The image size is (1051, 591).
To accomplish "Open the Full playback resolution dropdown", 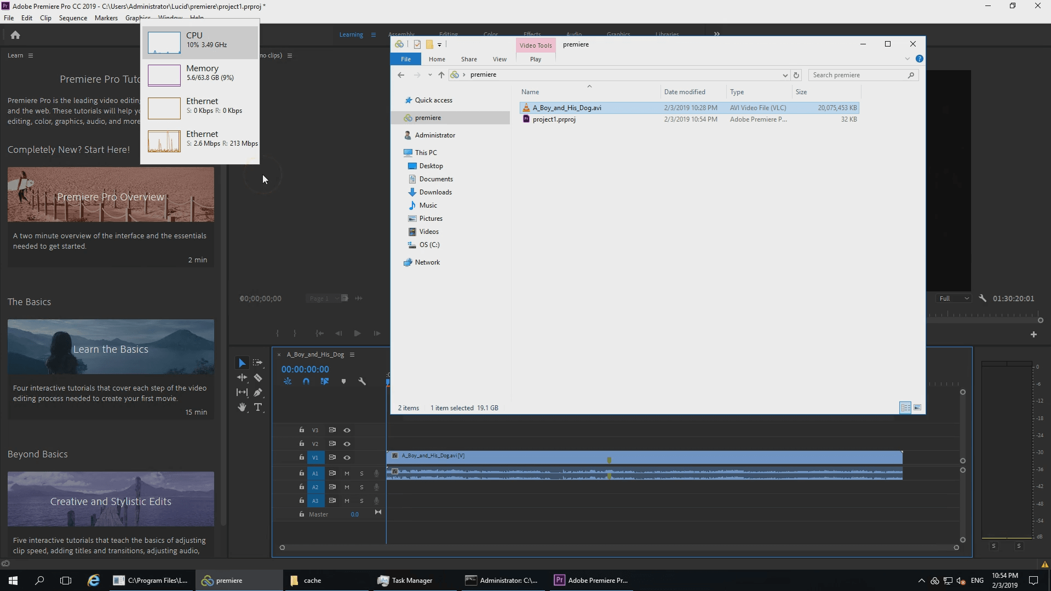I will 954,299.
